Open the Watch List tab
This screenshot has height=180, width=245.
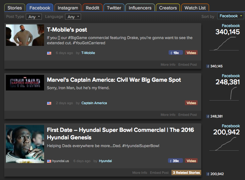[x=195, y=8]
